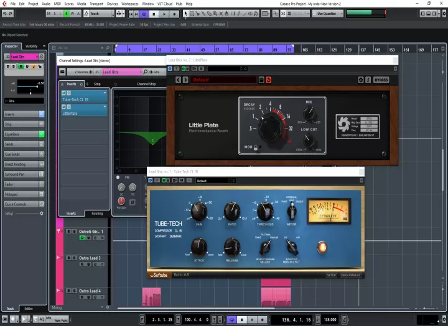
Task: Click tempo value 135.000 in transport
Action: [330, 319]
